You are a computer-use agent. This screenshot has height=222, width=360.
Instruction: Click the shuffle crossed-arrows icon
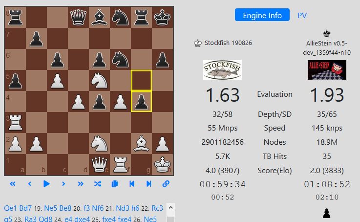(98, 184)
